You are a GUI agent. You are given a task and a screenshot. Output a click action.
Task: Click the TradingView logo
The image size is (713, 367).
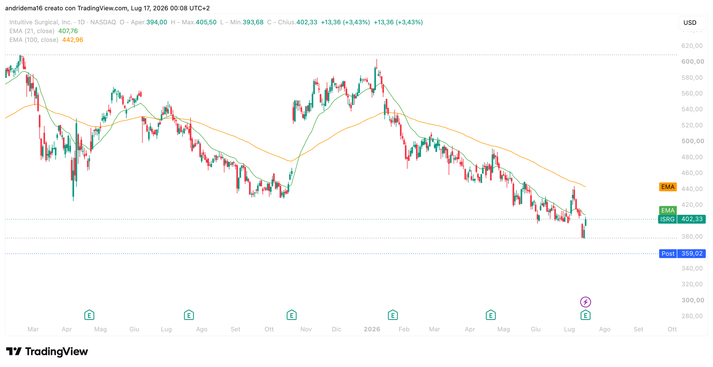click(x=47, y=351)
